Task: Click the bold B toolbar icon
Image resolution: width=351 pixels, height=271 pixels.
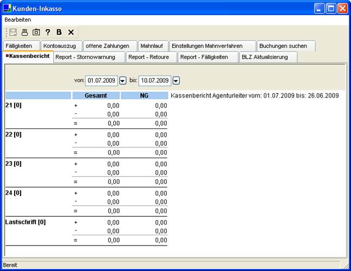Action: (59, 32)
